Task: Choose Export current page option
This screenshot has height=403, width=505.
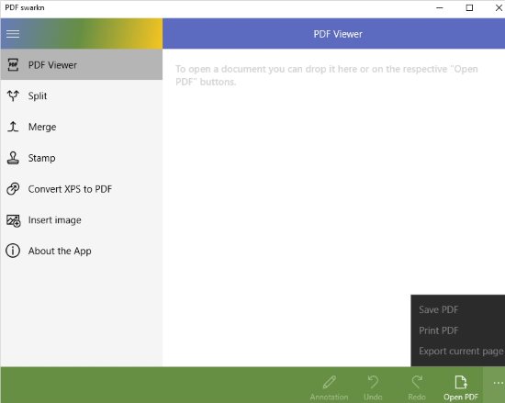Action: (x=461, y=352)
